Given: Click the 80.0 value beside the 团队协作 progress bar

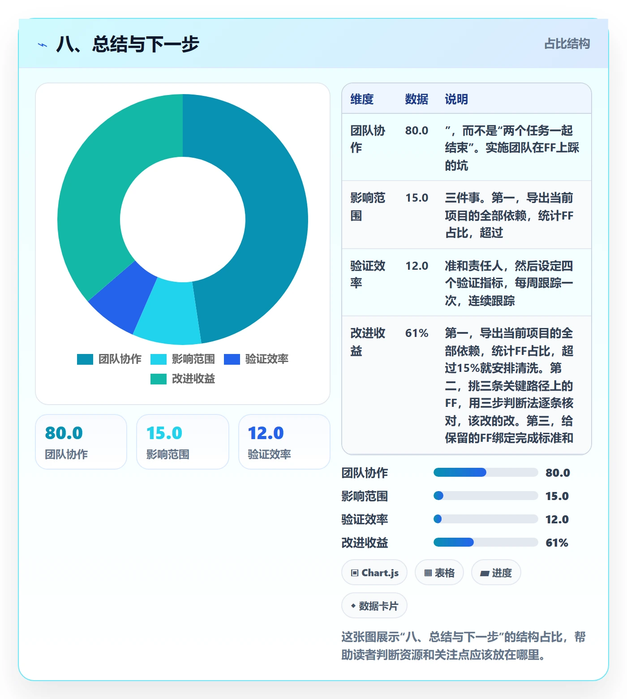Looking at the screenshot, I should point(558,473).
